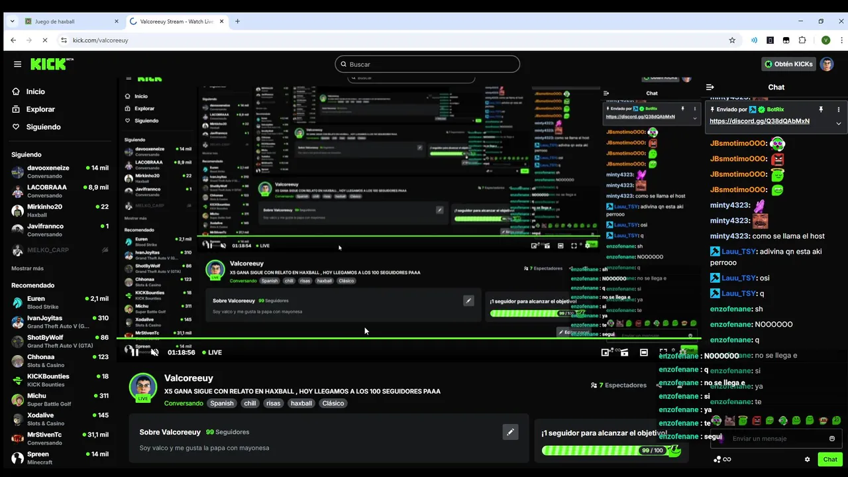Open Javifranco followed channel
Image resolution: width=848 pixels, height=477 pixels.
(60, 230)
